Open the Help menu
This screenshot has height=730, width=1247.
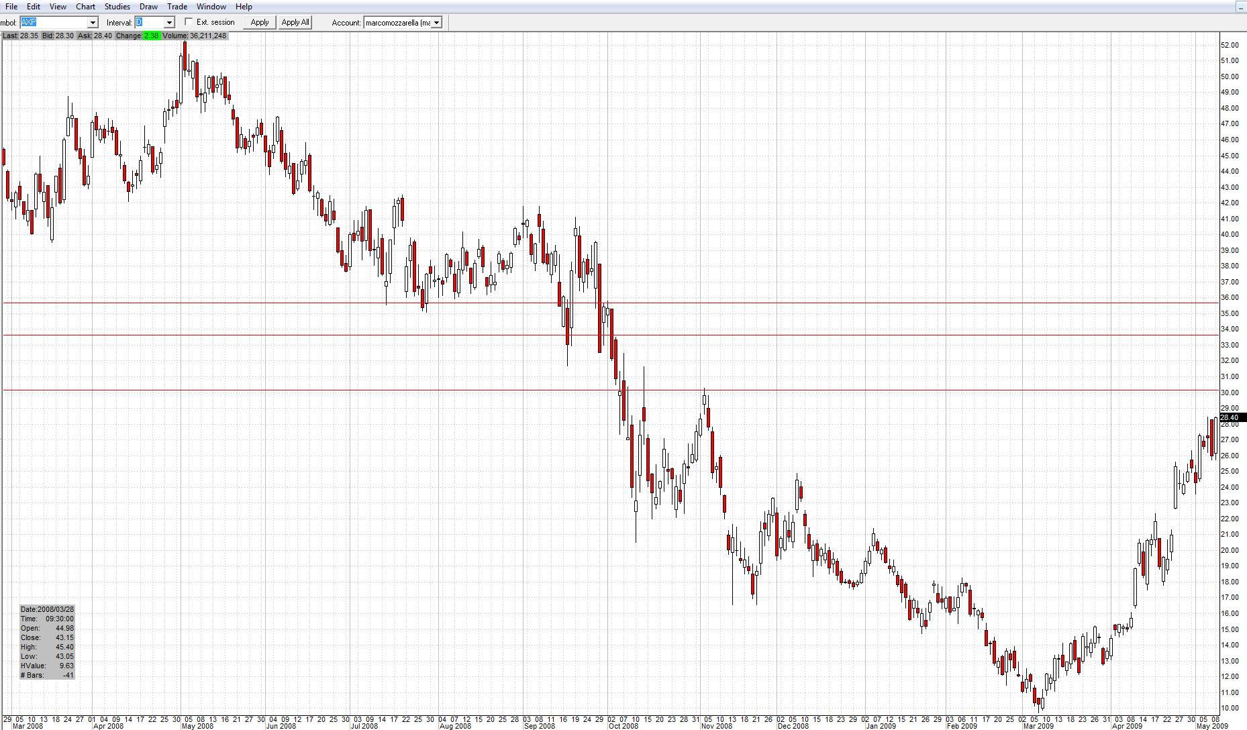[244, 7]
